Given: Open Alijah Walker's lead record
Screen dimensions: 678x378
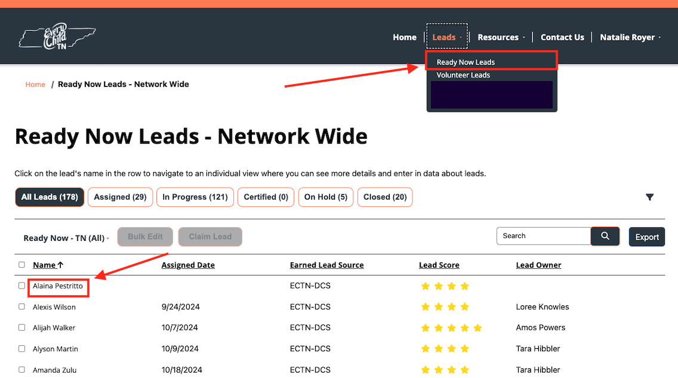Looking at the screenshot, I should click(x=54, y=328).
